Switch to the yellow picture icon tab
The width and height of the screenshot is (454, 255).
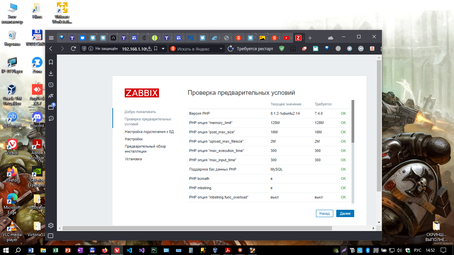[262, 38]
